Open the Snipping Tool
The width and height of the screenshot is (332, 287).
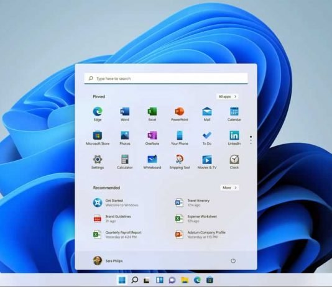(x=180, y=162)
